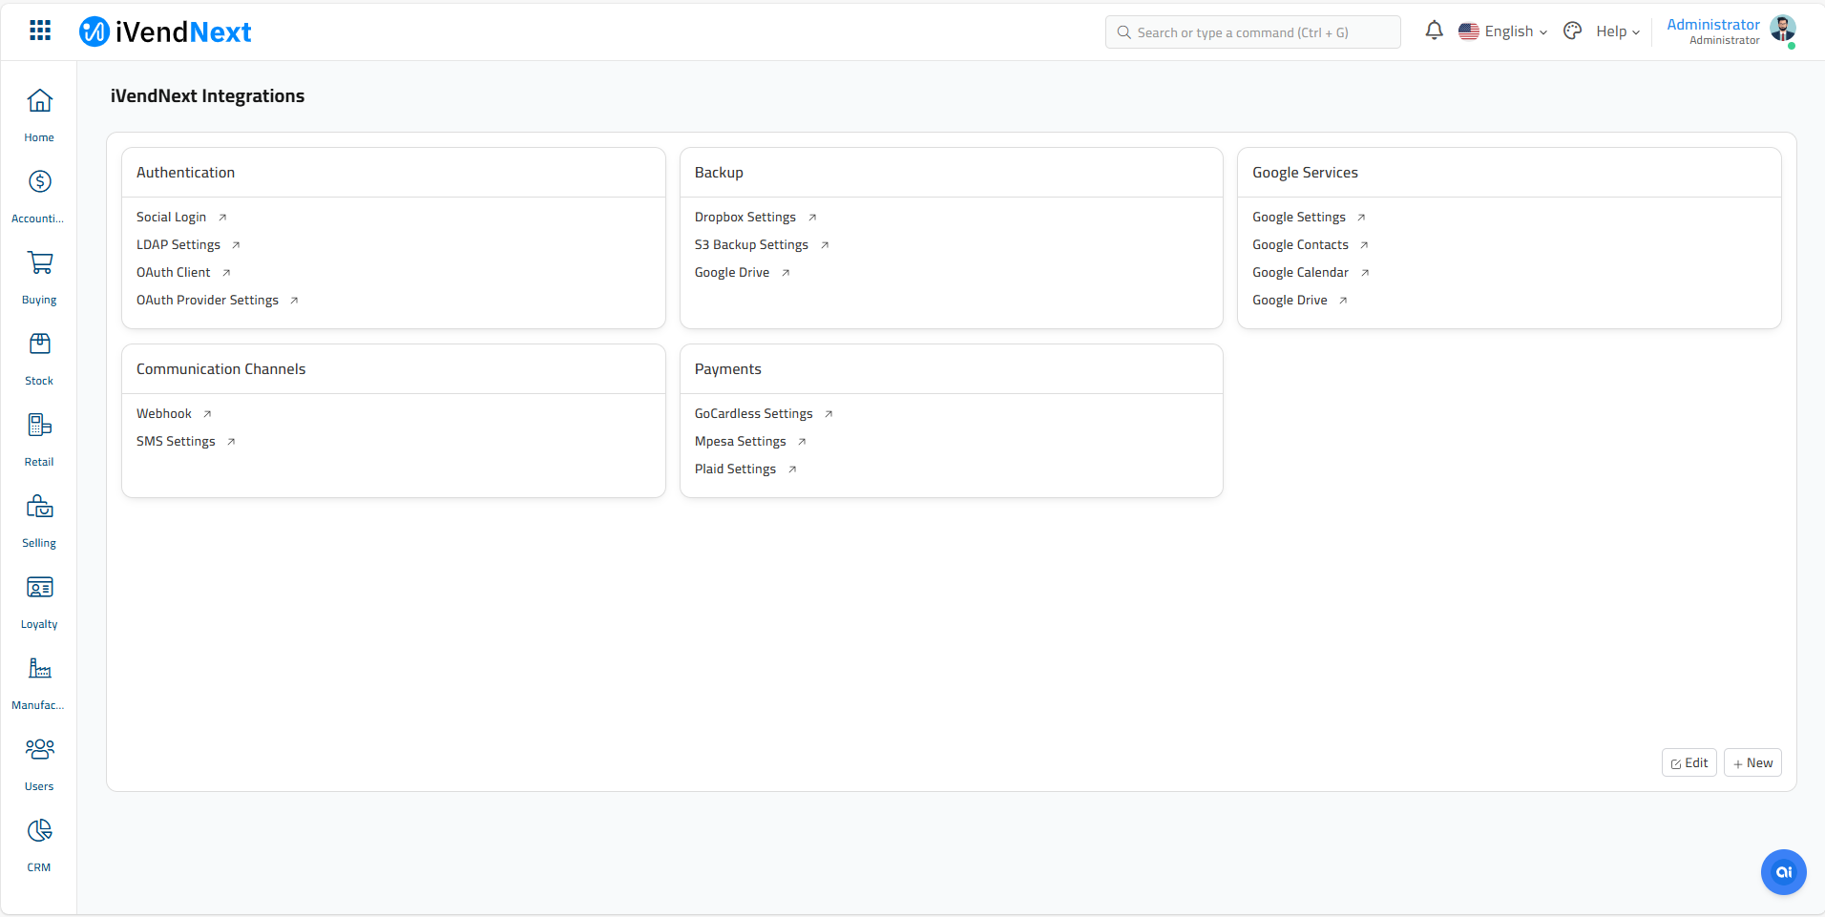Open the AI assistant chat bubble
The width and height of the screenshot is (1825, 917).
[1783, 872]
